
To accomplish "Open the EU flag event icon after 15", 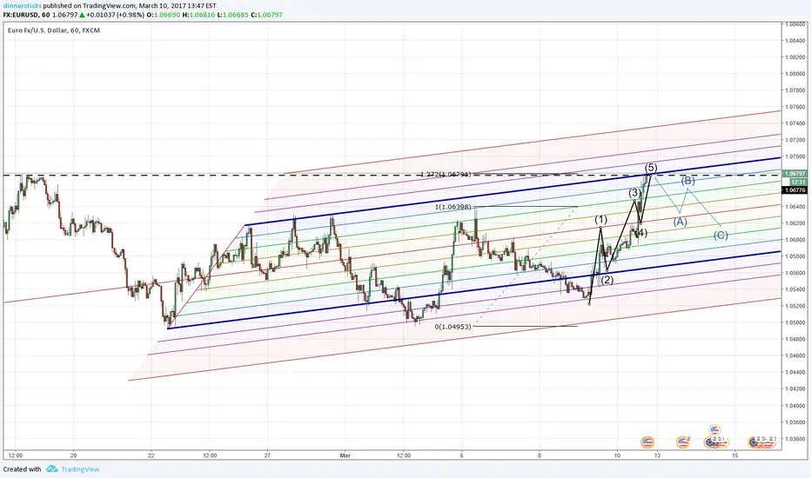I will tap(754, 442).
